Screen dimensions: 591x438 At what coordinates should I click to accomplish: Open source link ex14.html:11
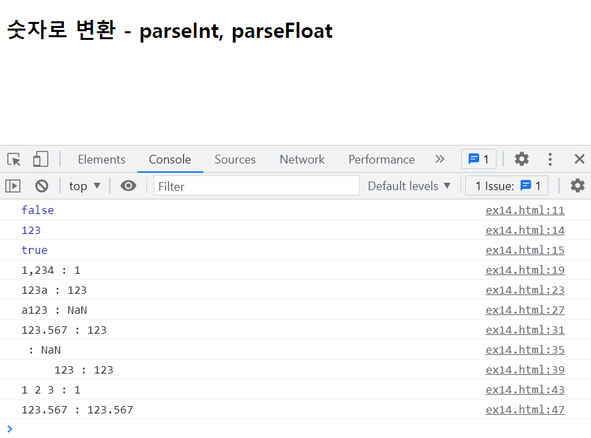(524, 210)
